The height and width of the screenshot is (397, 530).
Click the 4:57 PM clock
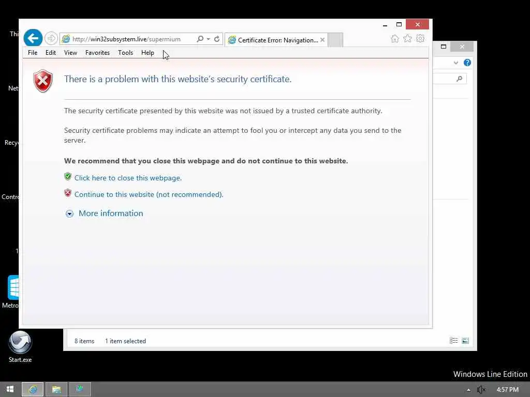507,390
